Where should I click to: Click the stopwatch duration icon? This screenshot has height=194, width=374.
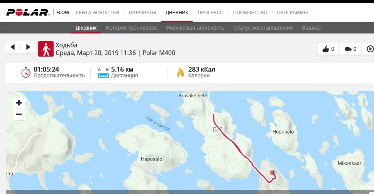[25, 72]
